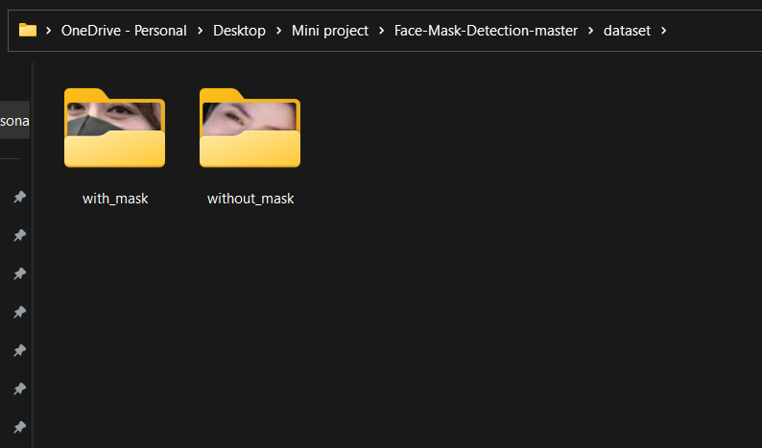Expand the chevron after Mini project
This screenshot has width=762, height=448.
tap(381, 31)
